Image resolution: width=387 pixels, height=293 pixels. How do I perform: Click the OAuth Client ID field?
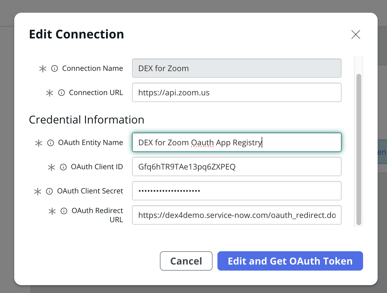click(x=237, y=166)
